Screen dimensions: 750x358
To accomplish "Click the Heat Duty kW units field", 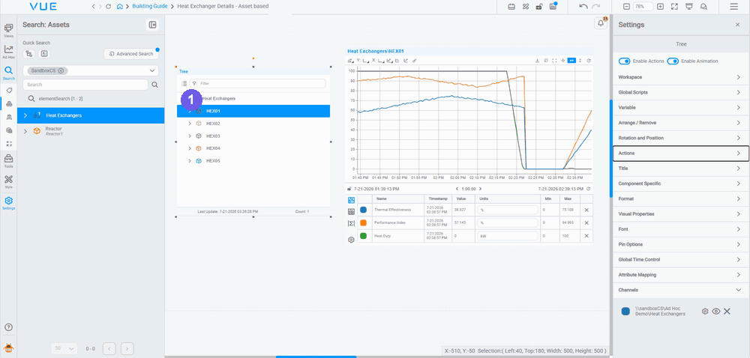I will point(508,236).
